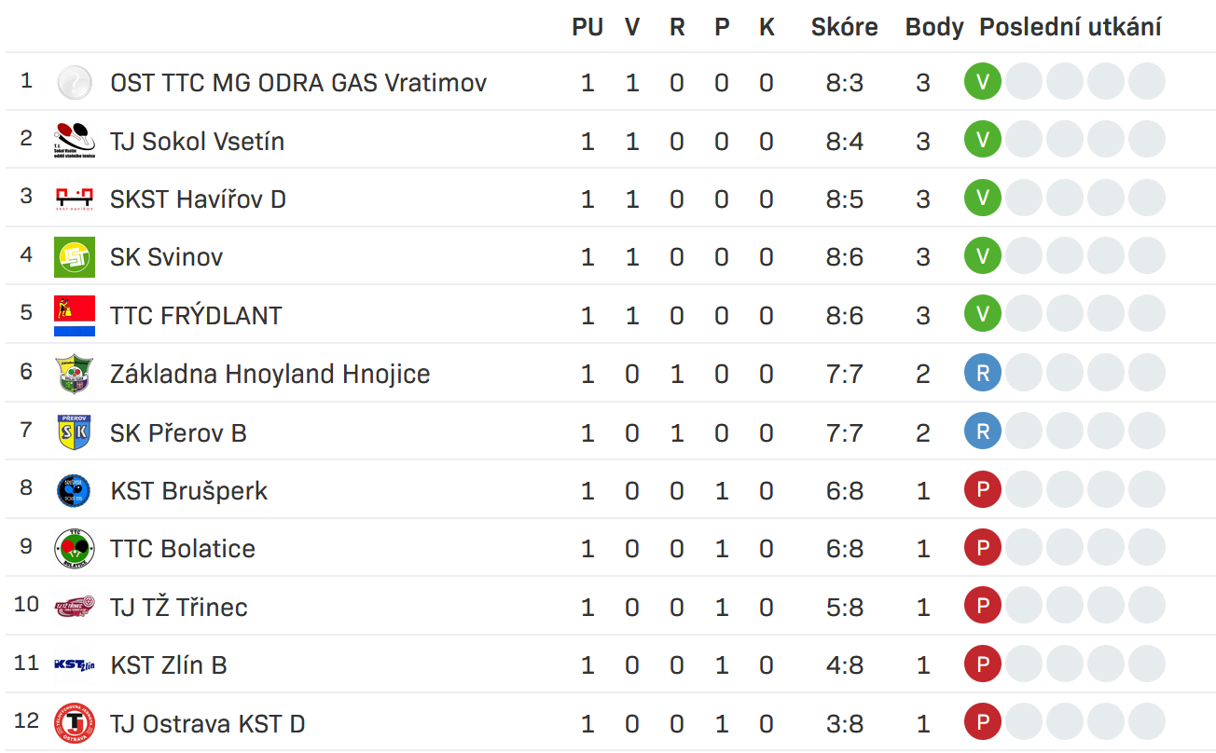
Task: Click the Body column header
Action: coord(933,27)
